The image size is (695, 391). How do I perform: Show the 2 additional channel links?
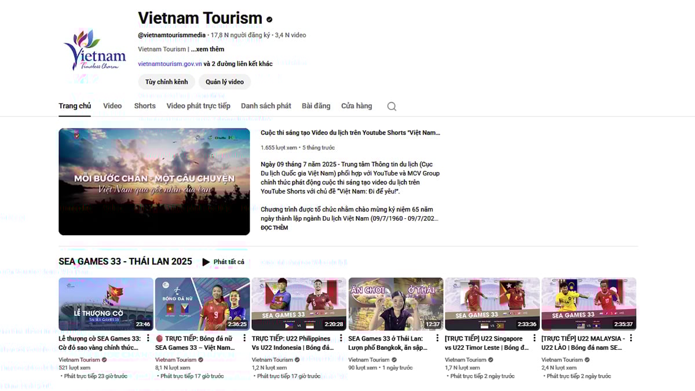tap(238, 63)
